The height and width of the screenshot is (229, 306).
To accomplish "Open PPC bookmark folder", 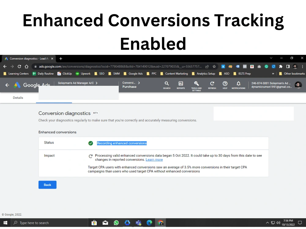I will tap(151, 74).
